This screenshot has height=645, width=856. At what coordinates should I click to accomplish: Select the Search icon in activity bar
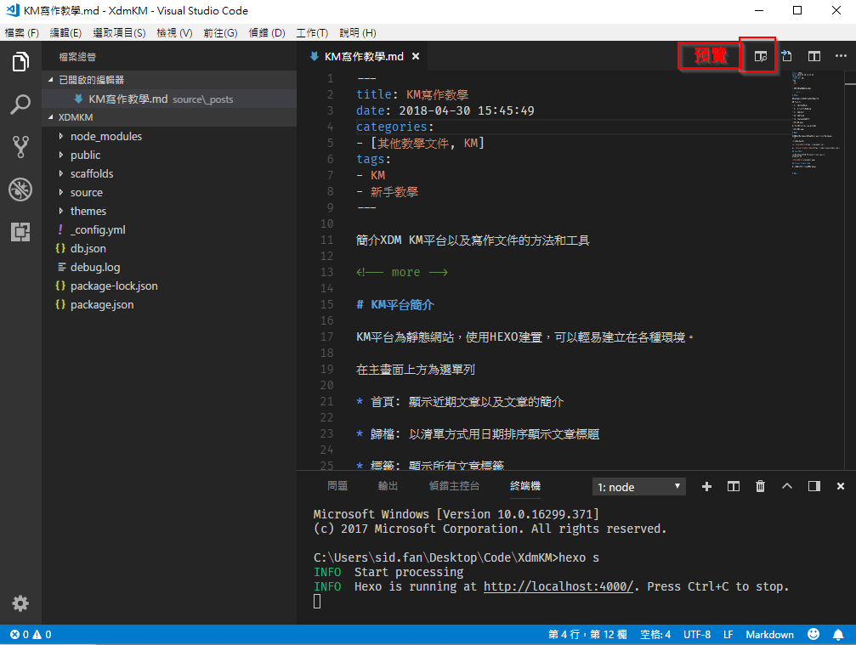(20, 104)
